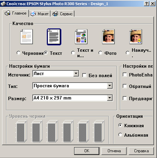Select the Наилуч... radio button
Screen dimensions: 157x158
pos(128,53)
